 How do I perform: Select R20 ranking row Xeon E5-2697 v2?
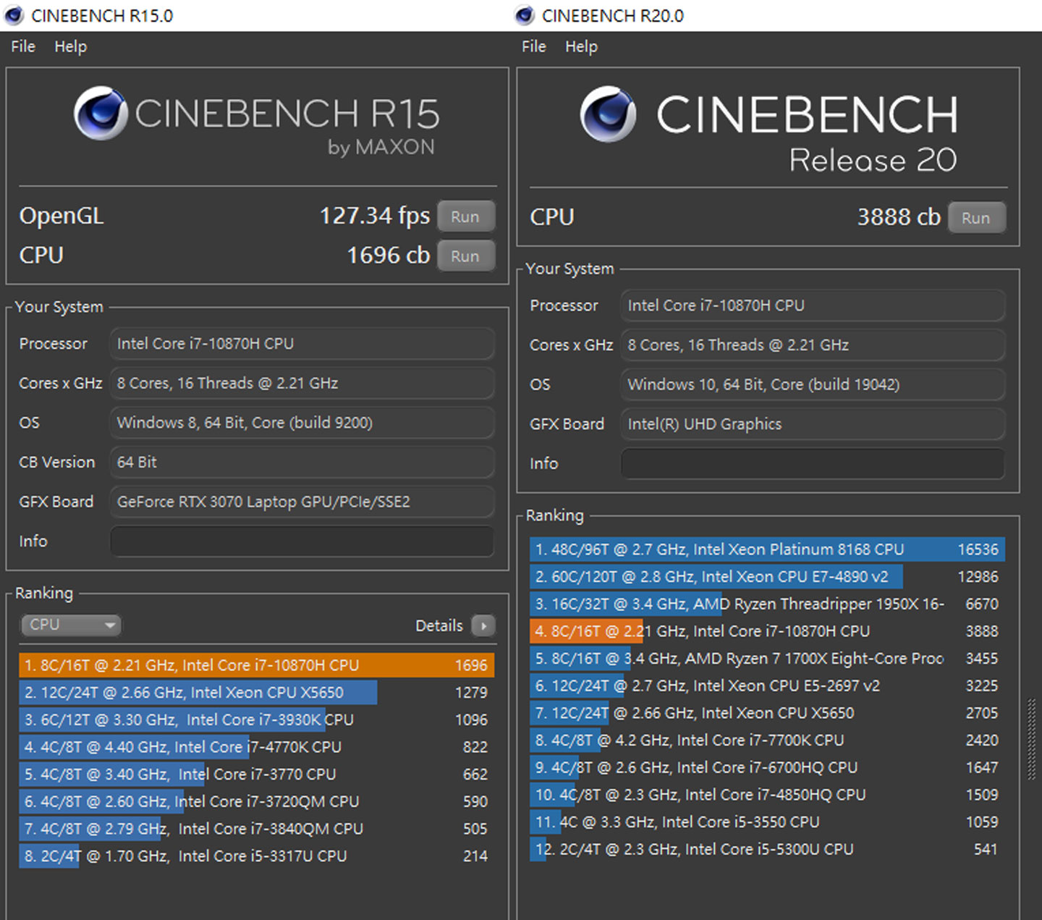[768, 686]
